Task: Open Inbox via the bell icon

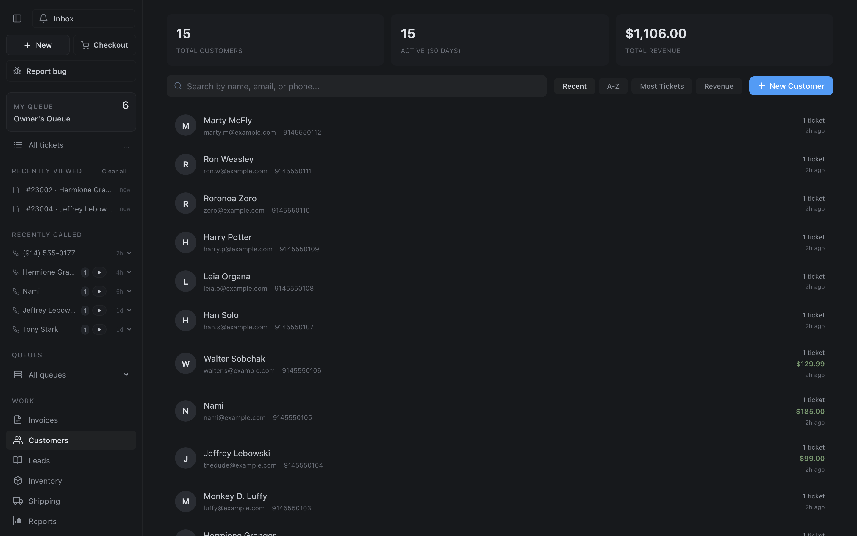Action: click(43, 18)
